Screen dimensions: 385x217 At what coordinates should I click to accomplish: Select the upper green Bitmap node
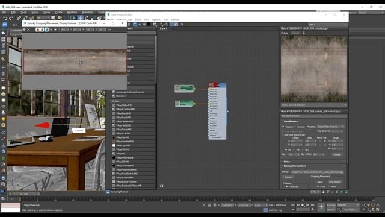[x=185, y=89]
